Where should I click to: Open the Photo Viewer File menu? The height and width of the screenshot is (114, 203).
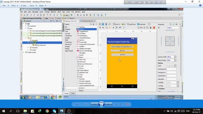pyautogui.click(x=6, y=6)
